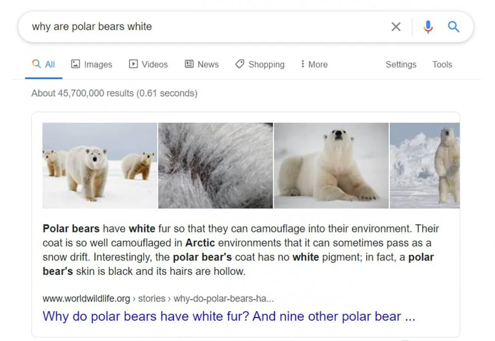The image size is (495, 341).
Task: Open the Images results tab
Action: 98,65
